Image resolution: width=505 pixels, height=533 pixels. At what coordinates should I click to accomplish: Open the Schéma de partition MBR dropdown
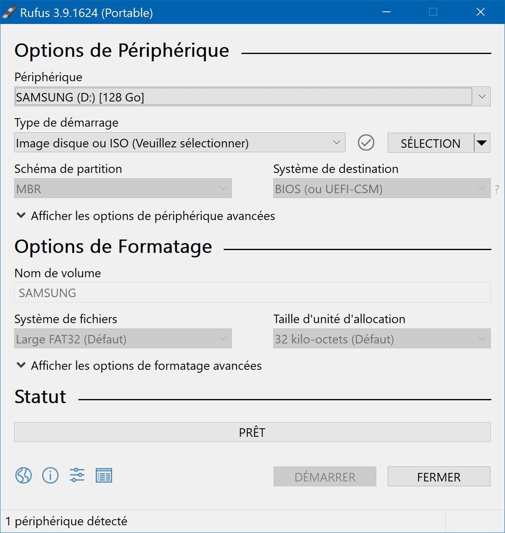tap(123, 188)
